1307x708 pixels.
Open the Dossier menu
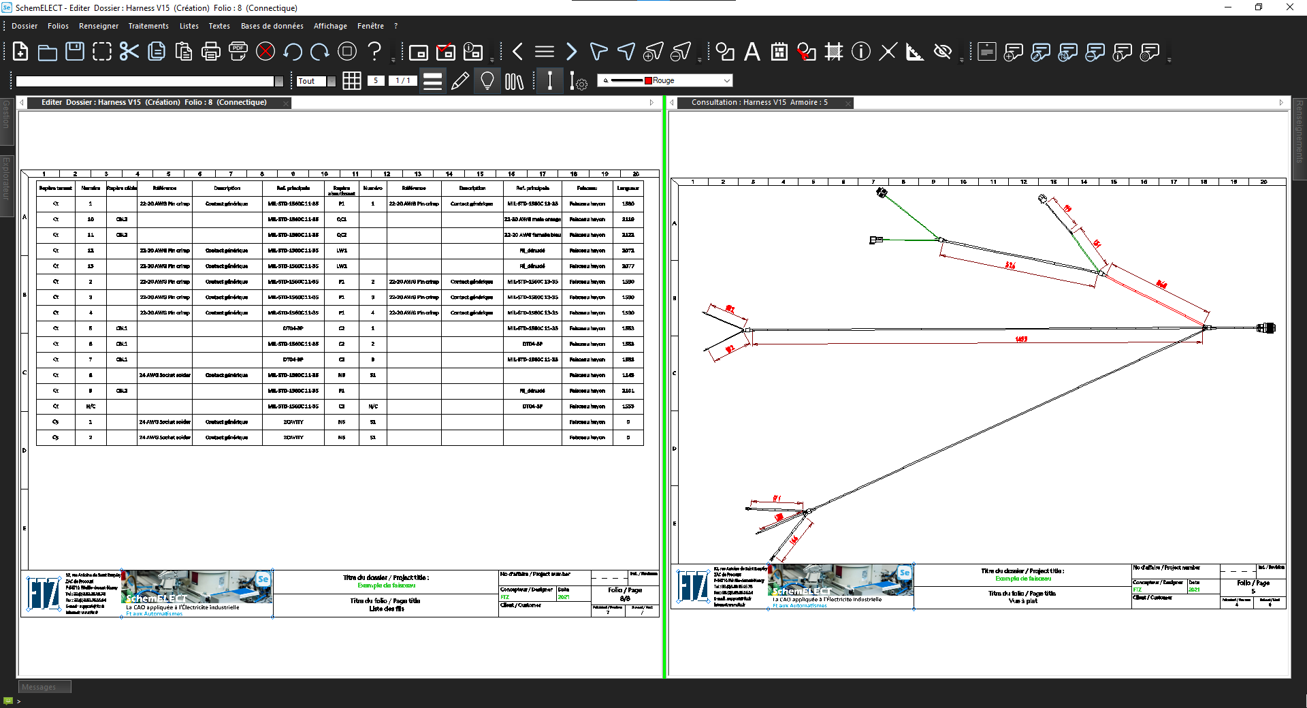pyautogui.click(x=25, y=26)
